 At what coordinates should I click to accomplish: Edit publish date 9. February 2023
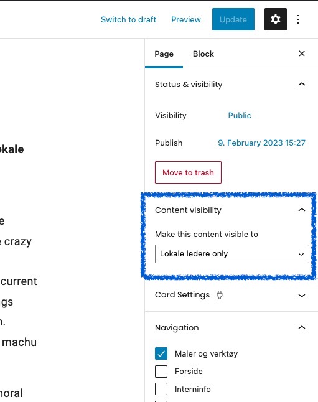click(261, 143)
